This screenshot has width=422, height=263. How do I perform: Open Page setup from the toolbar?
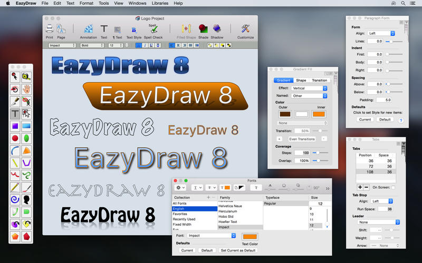(x=61, y=29)
